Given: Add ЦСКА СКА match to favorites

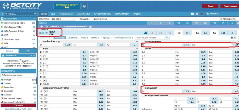Looking at the screenshot, I should pos(47,33).
